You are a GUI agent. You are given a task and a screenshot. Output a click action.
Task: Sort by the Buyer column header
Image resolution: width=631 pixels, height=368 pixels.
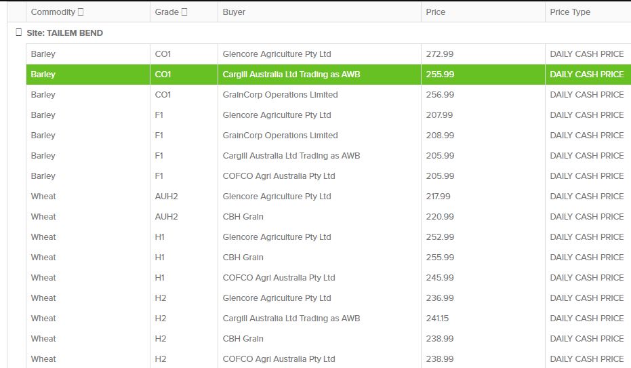[234, 12]
